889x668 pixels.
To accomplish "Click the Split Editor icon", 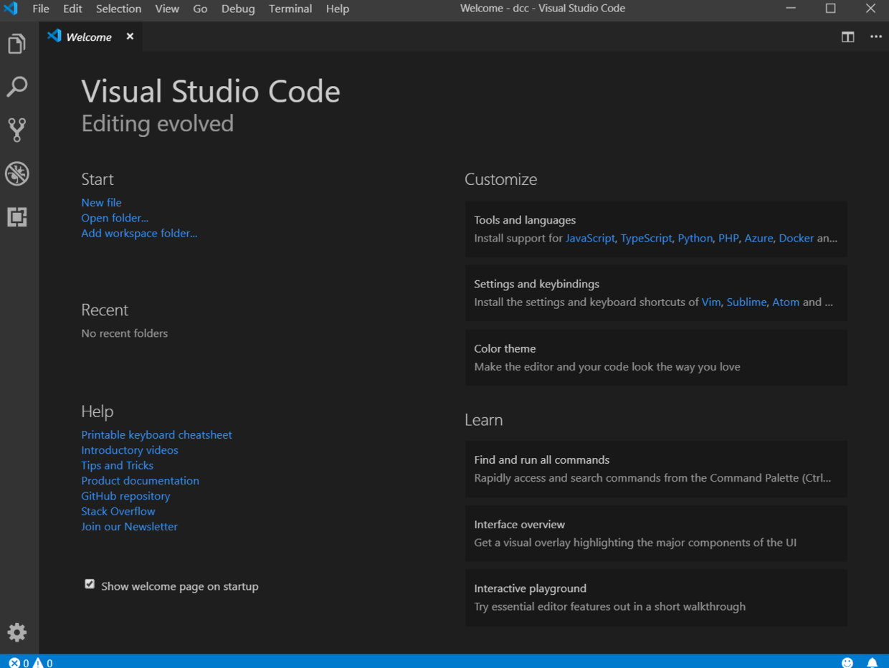I will 847,37.
